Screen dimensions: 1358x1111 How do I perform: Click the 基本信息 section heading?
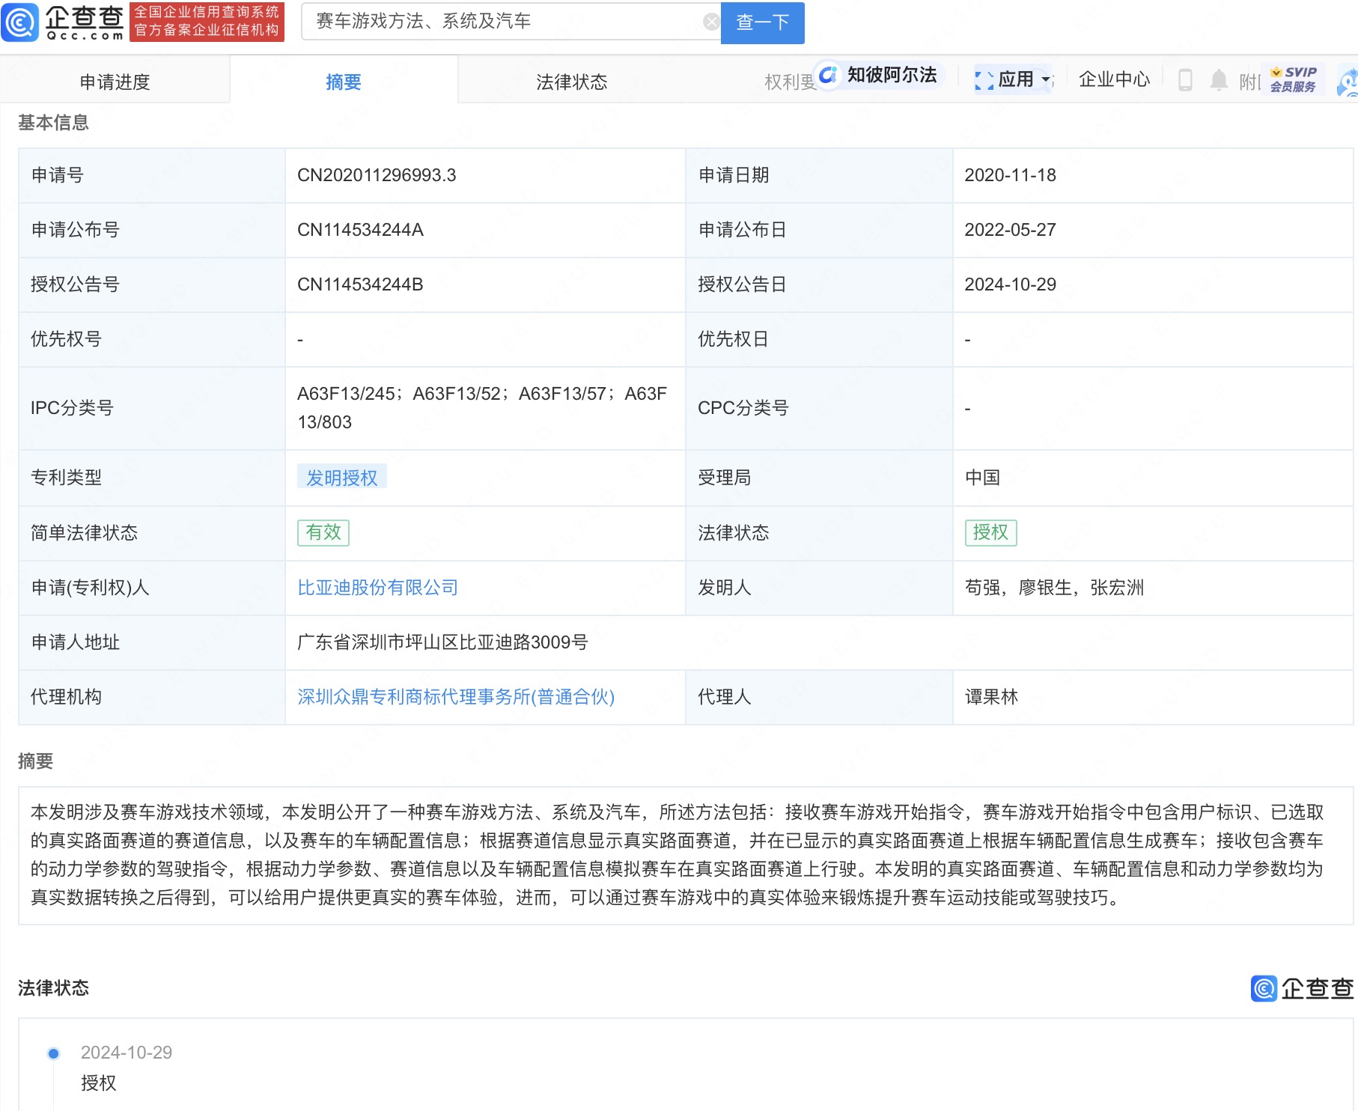coord(53,123)
